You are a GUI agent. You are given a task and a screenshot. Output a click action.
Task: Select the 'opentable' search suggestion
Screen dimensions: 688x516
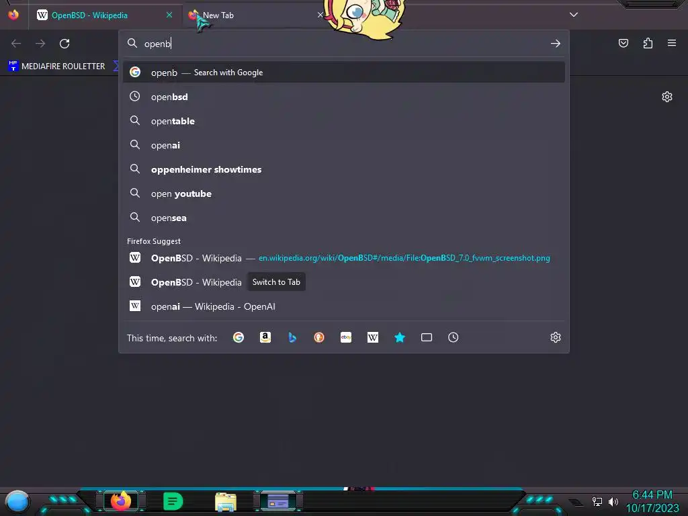point(344,121)
